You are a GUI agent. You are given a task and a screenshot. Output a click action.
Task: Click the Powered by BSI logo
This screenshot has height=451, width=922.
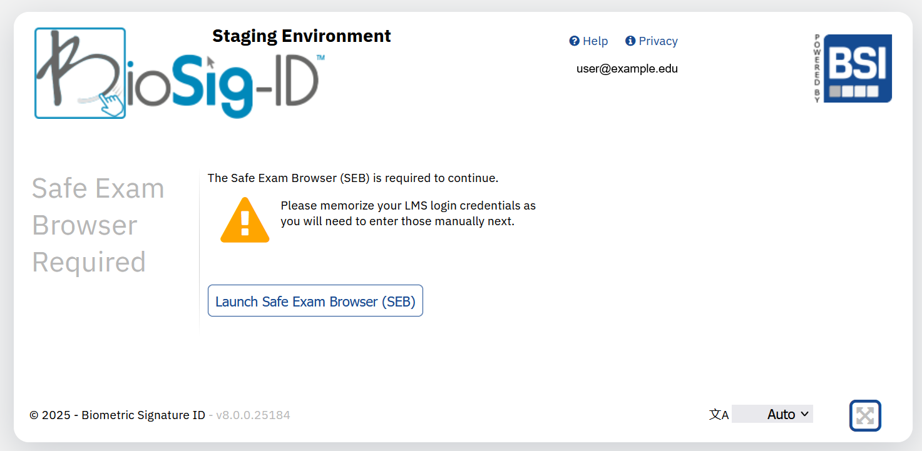853,69
